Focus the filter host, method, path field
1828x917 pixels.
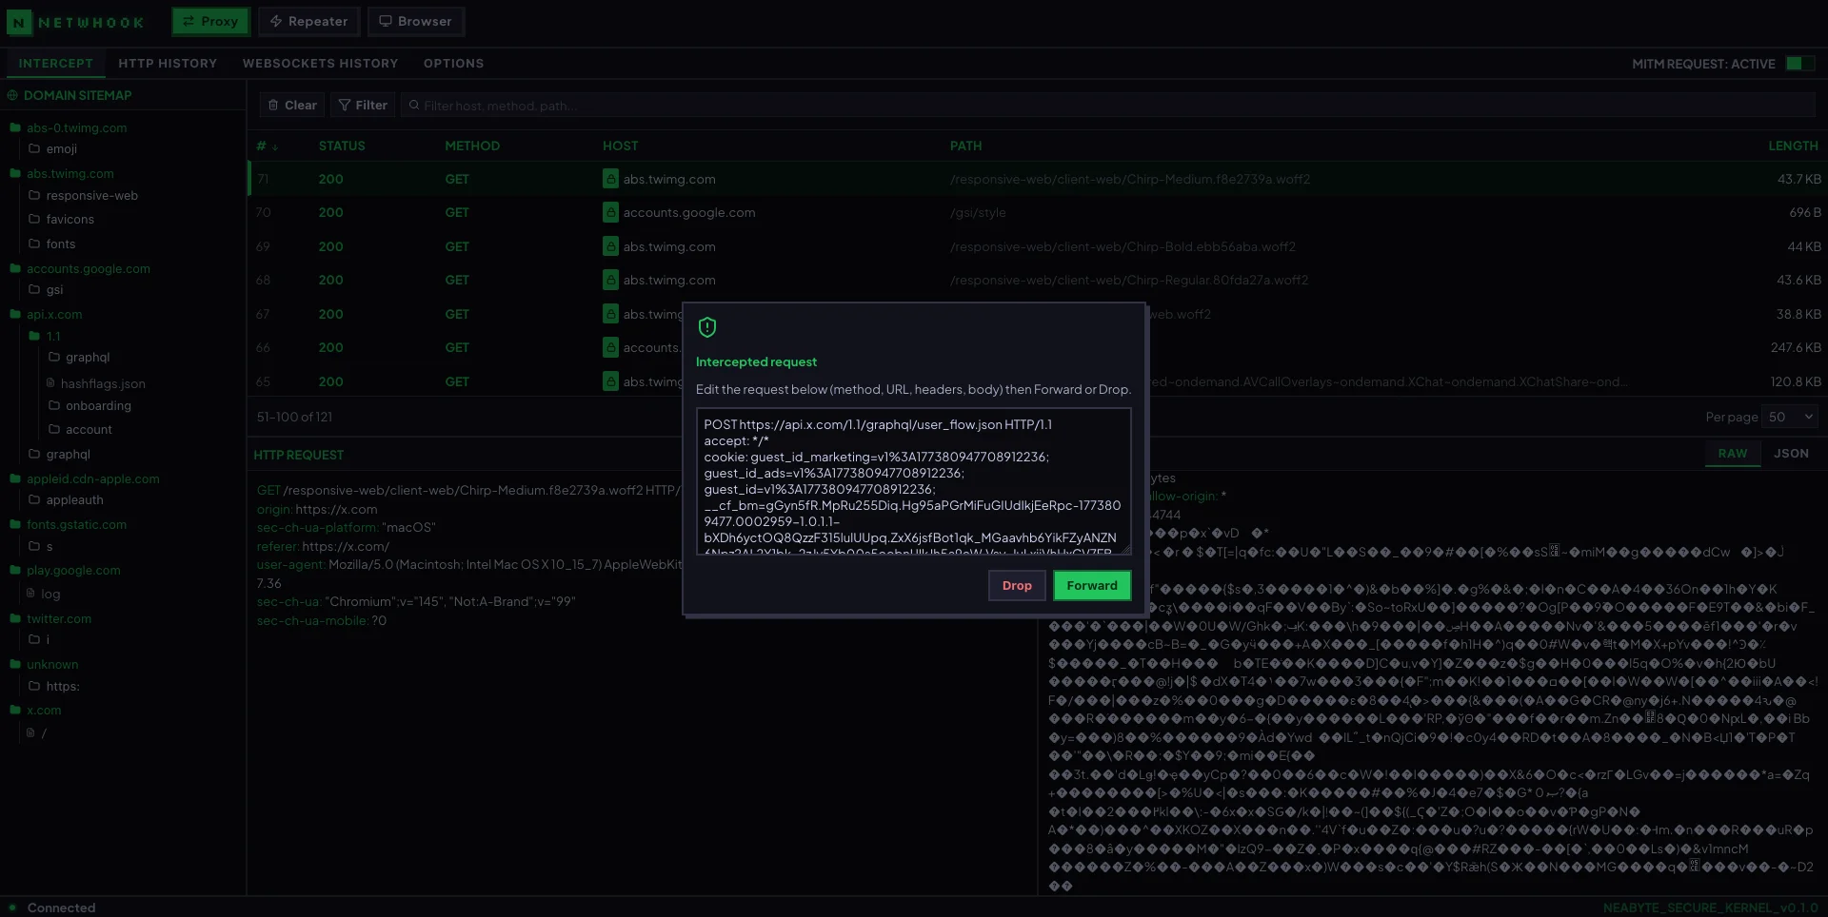coord(1108,105)
